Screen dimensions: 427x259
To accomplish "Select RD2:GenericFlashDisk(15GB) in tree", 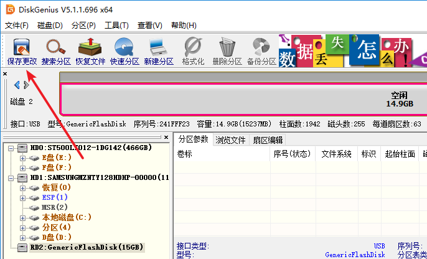I will (87, 247).
